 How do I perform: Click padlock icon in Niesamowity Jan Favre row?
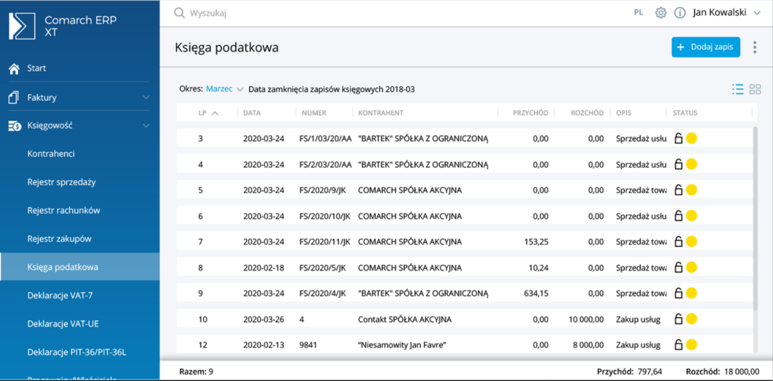point(678,345)
